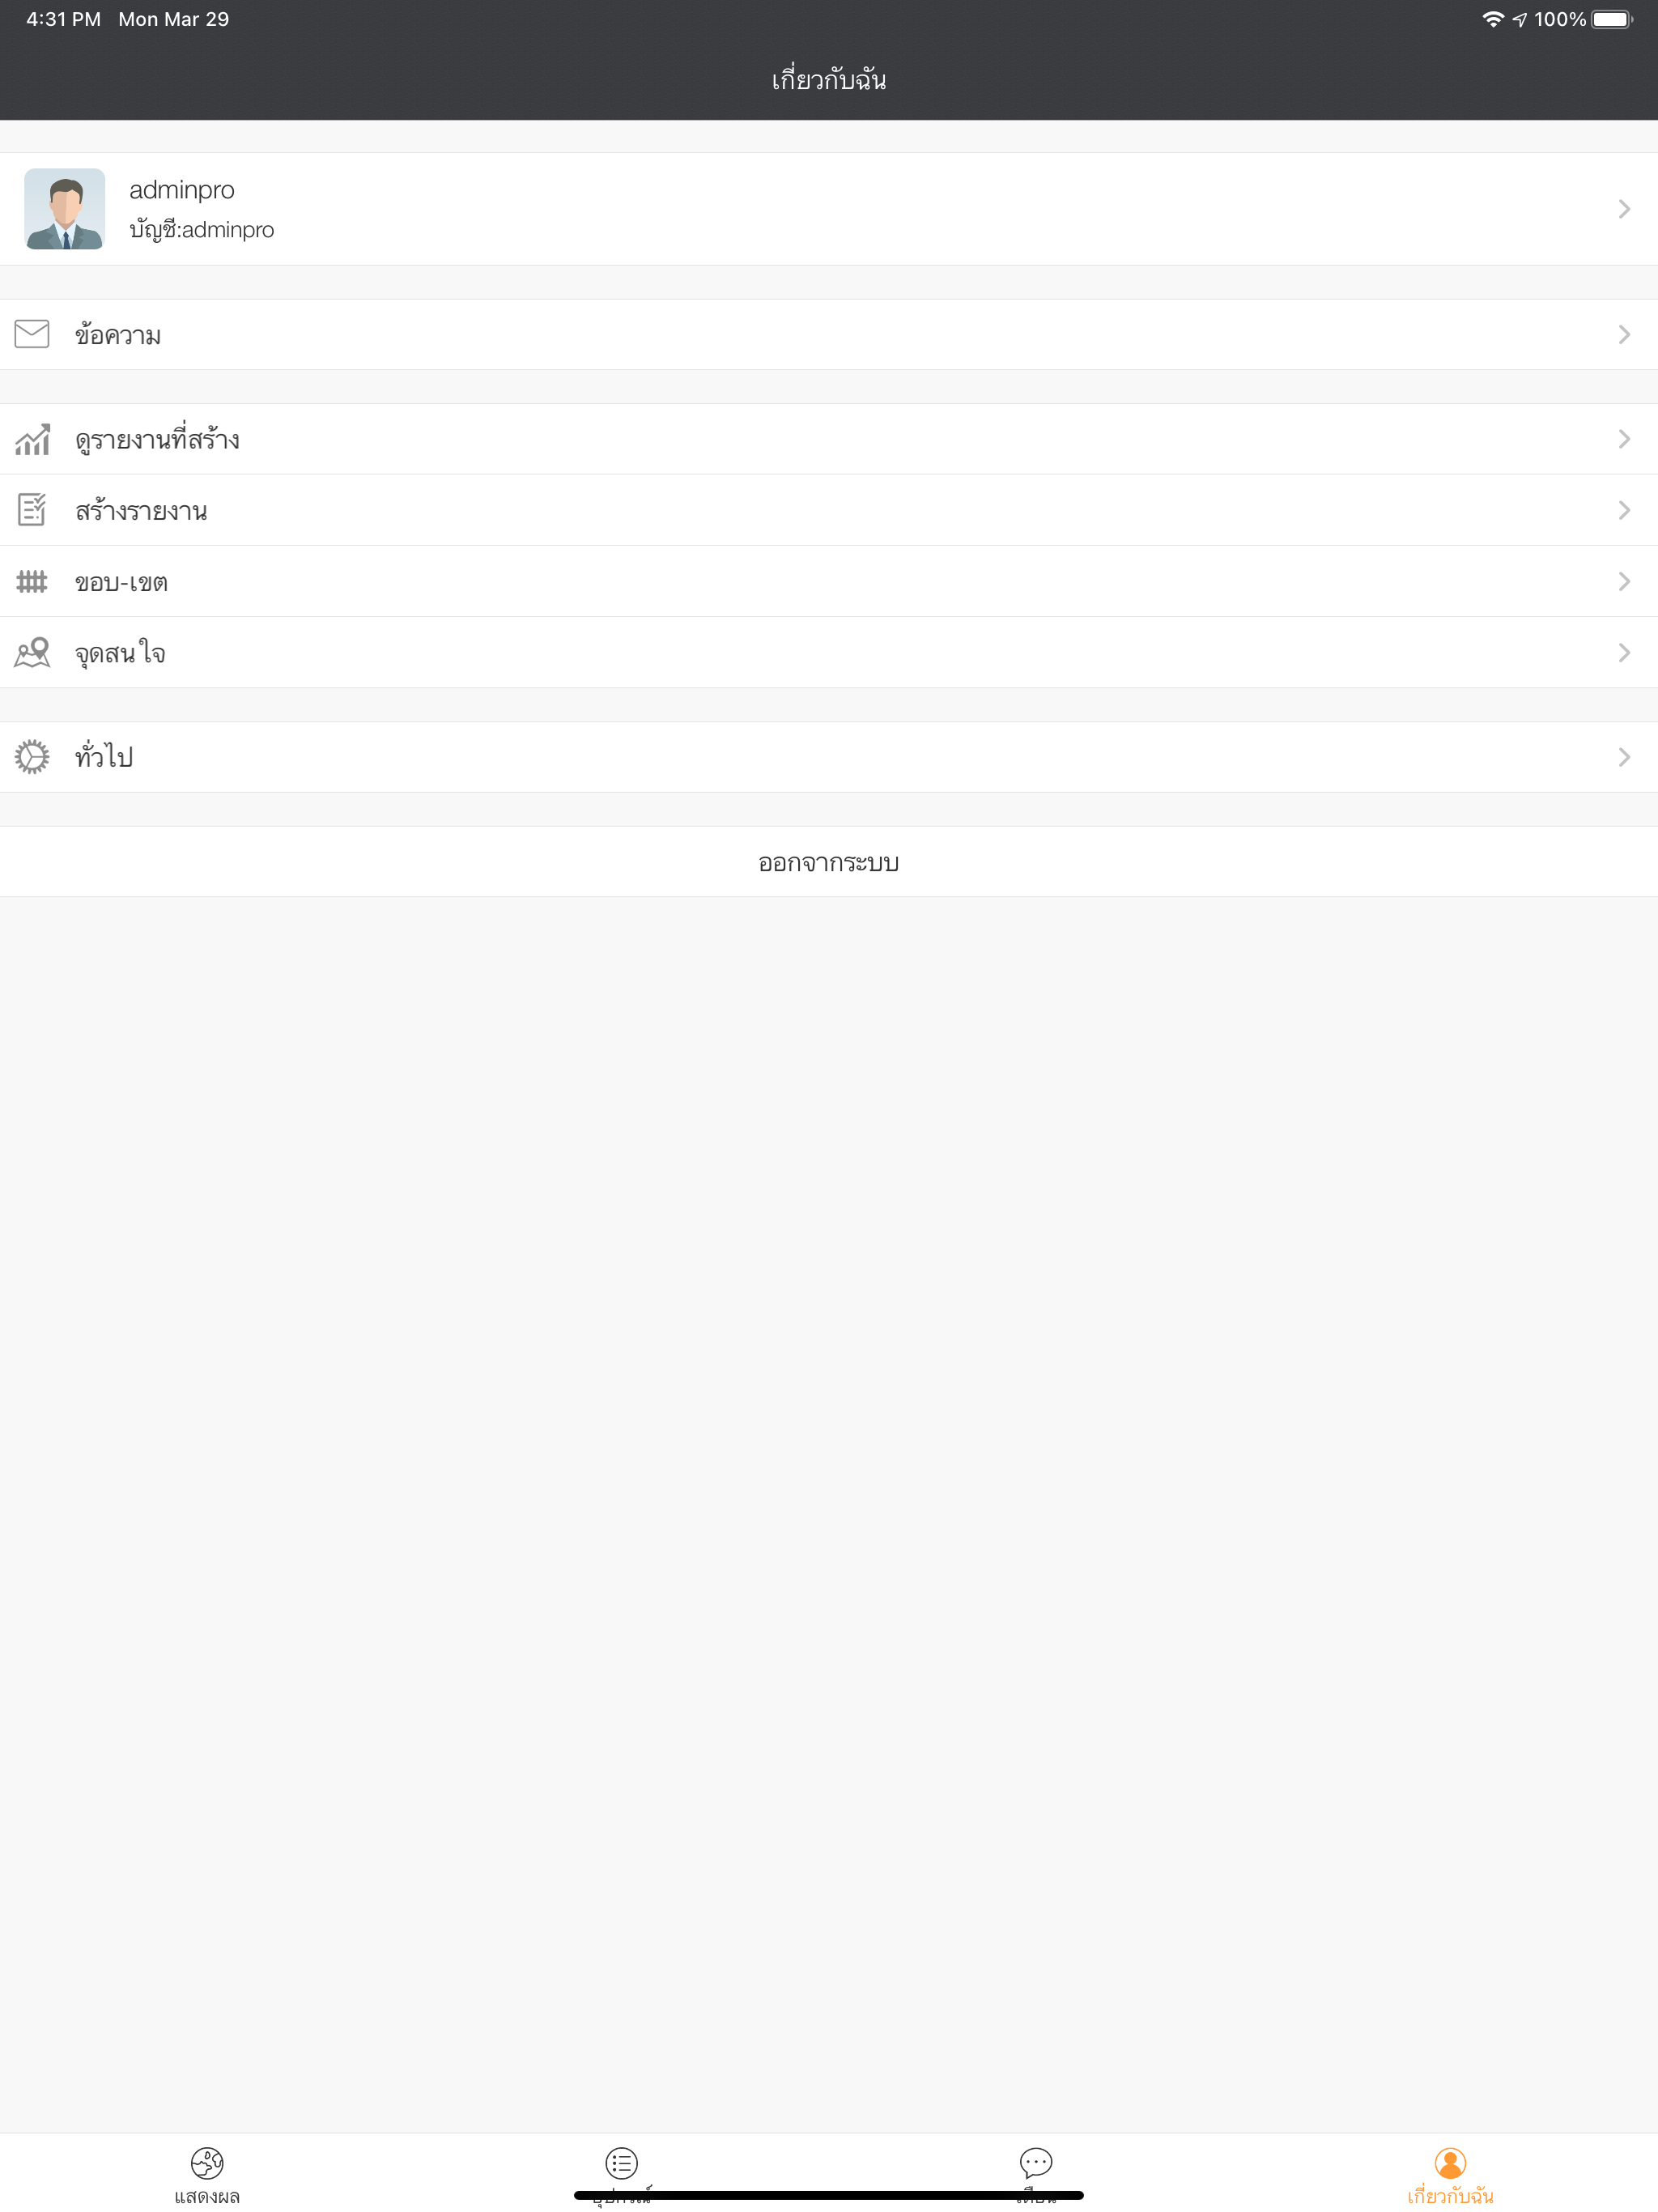Open the points of interest map icon
This screenshot has width=1658, height=2212.
[x=32, y=652]
